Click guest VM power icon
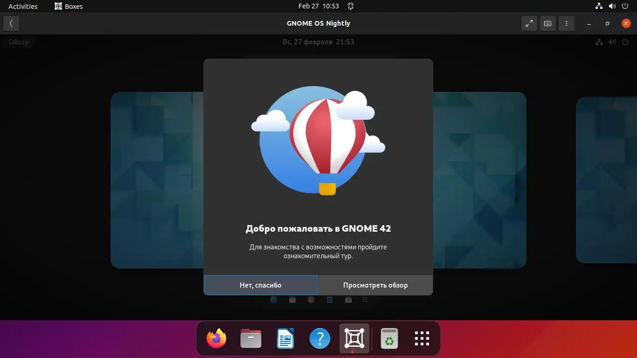 [x=625, y=42]
